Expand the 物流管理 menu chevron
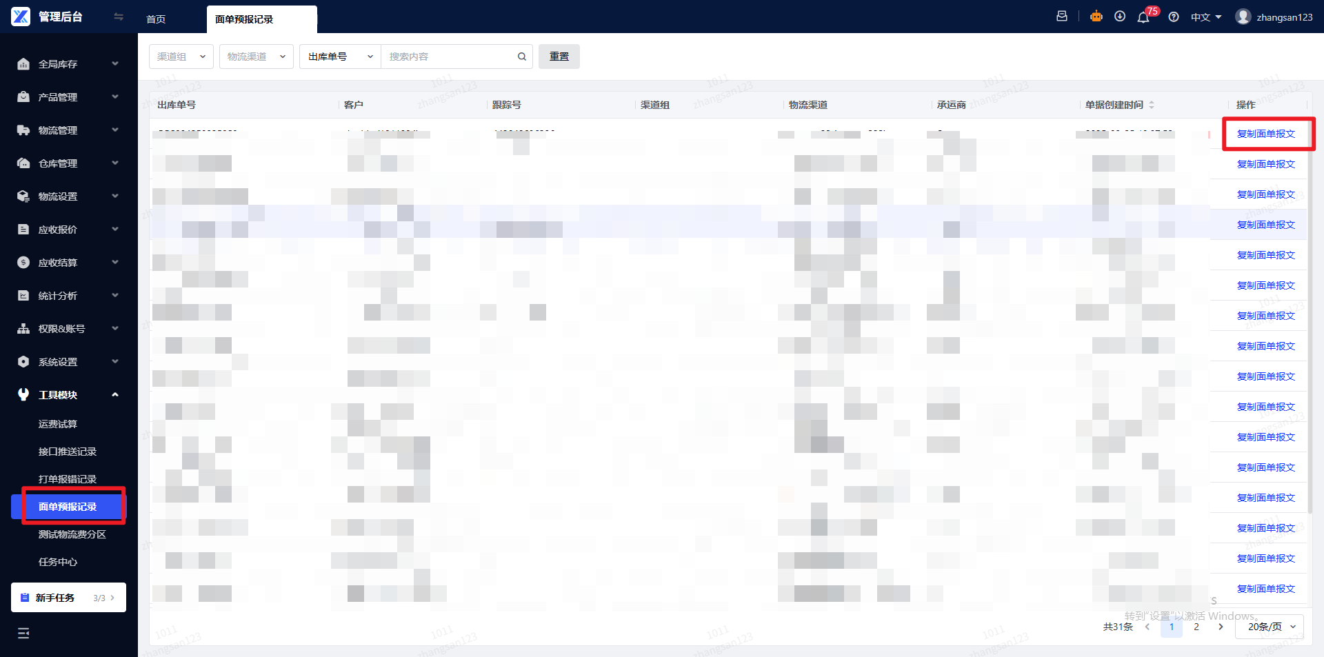Screen dimensions: 1324x657 point(115,130)
